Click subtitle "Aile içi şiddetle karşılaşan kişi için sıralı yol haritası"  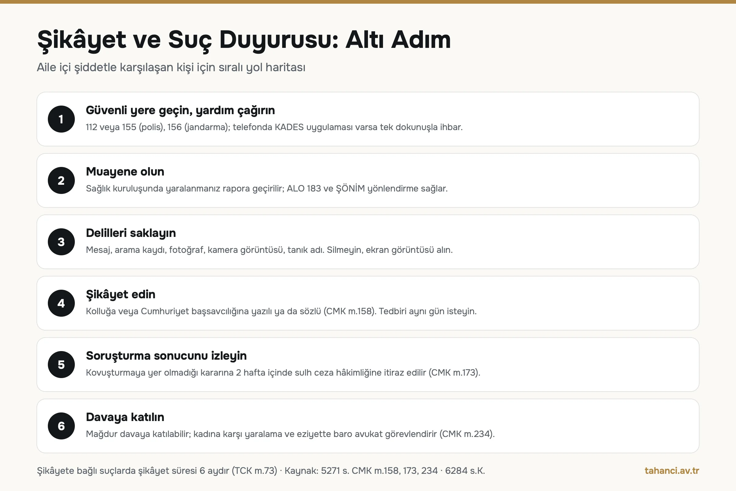tap(171, 68)
